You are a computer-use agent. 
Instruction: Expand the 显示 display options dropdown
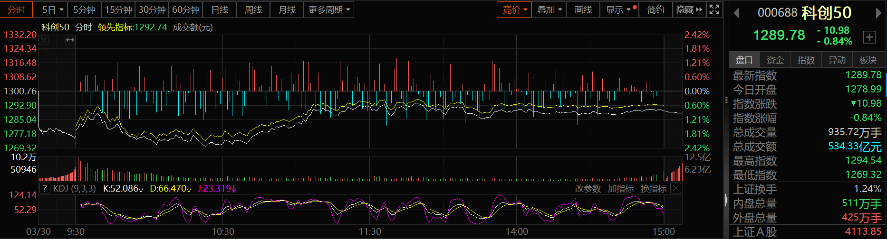coord(618,9)
